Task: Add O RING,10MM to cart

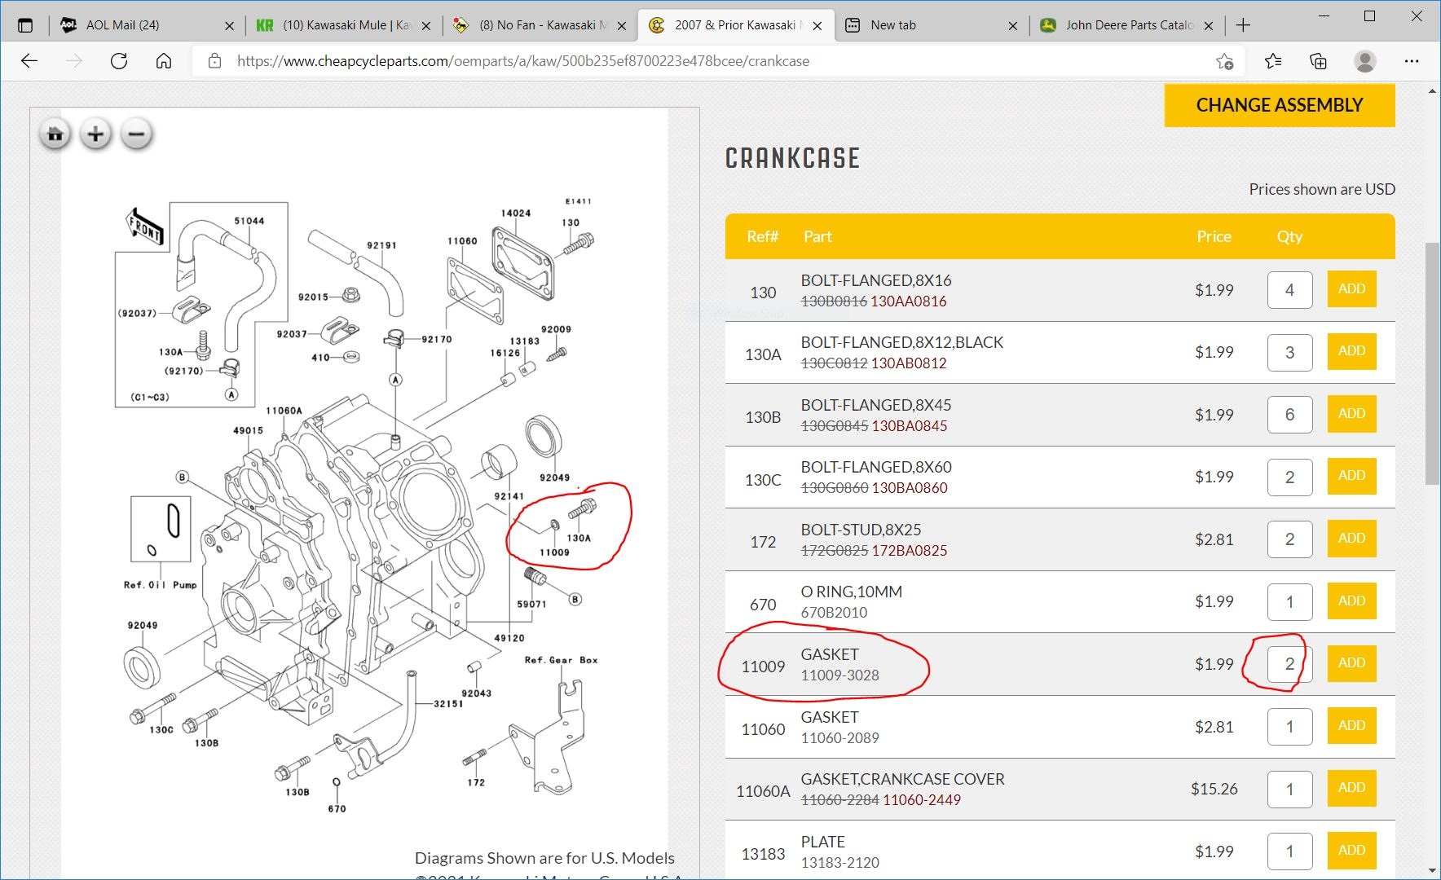Action: (1351, 601)
